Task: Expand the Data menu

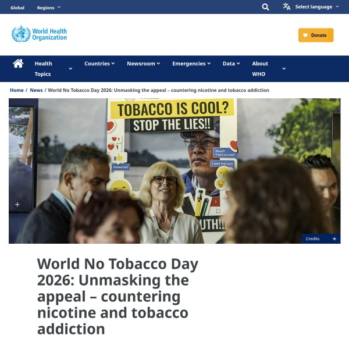Action: [231, 63]
